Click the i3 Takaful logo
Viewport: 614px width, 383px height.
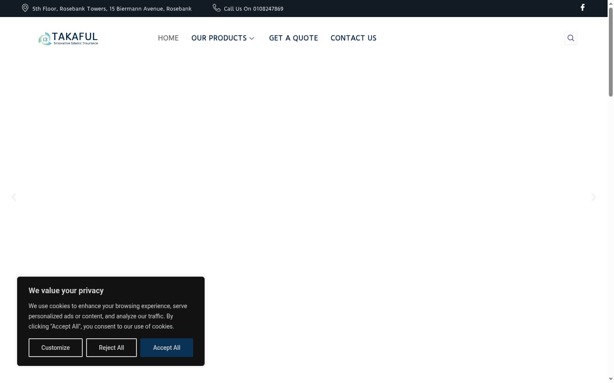click(x=68, y=38)
